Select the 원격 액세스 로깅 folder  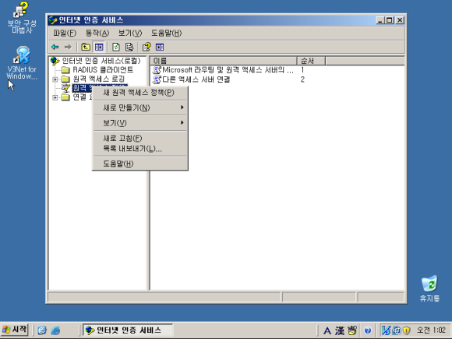point(99,79)
